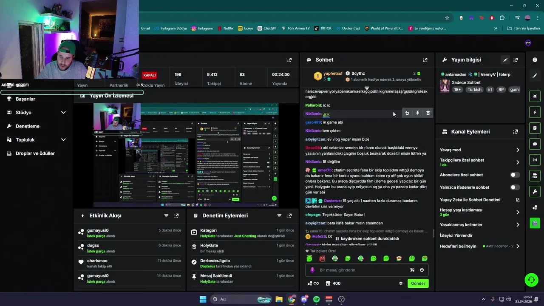Click the 18+ stream tag

tap(457, 90)
